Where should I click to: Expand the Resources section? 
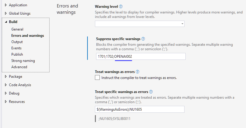(x=6, y=102)
